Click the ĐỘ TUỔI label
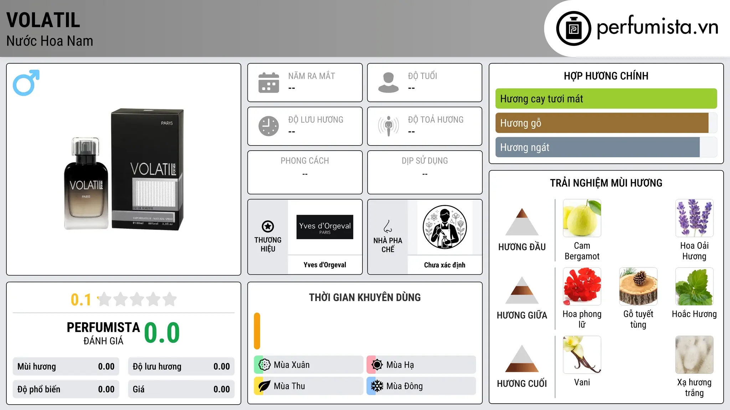 click(x=422, y=76)
